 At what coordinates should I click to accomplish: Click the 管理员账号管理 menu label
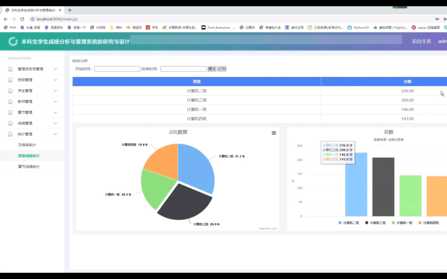click(30, 69)
